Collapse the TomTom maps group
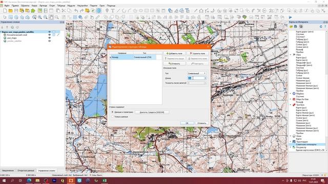Viewport: 328px width, 184px height. pyautogui.click(x=291, y=105)
